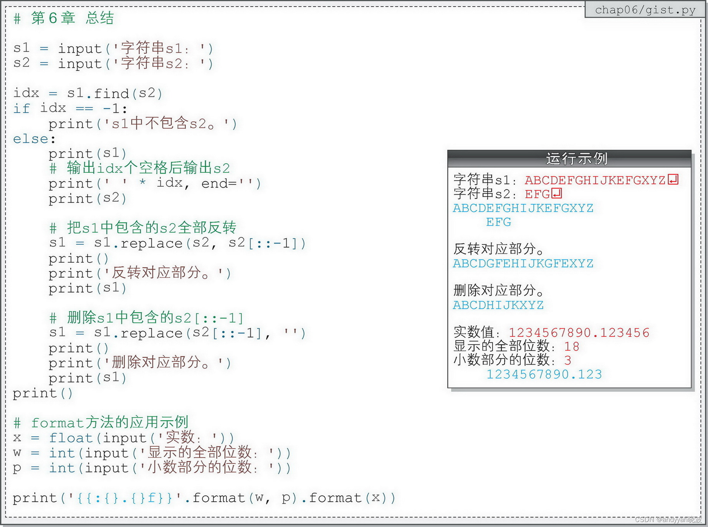
Task: Click the line s1 = input('字符串s1: ')
Action: 113,48
